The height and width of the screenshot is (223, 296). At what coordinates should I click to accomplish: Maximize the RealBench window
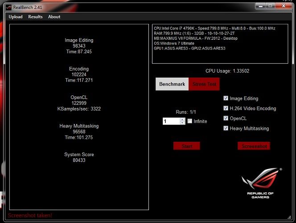[x=271, y=6]
